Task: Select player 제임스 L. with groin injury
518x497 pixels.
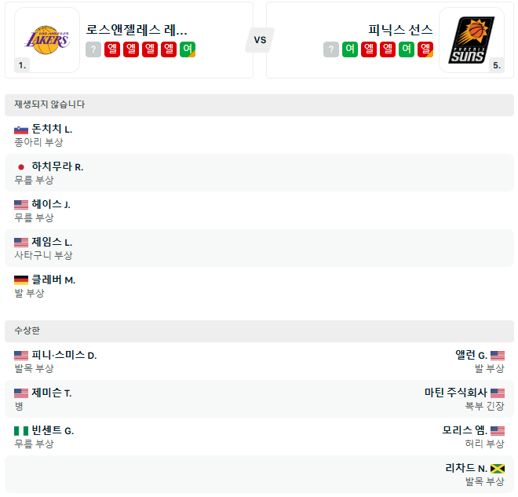Action: (x=52, y=243)
